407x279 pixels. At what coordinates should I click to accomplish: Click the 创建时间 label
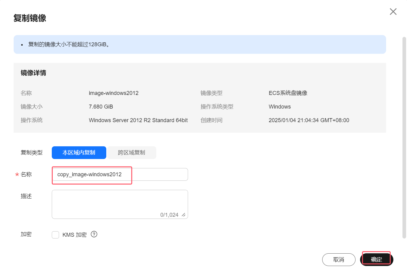(x=211, y=120)
